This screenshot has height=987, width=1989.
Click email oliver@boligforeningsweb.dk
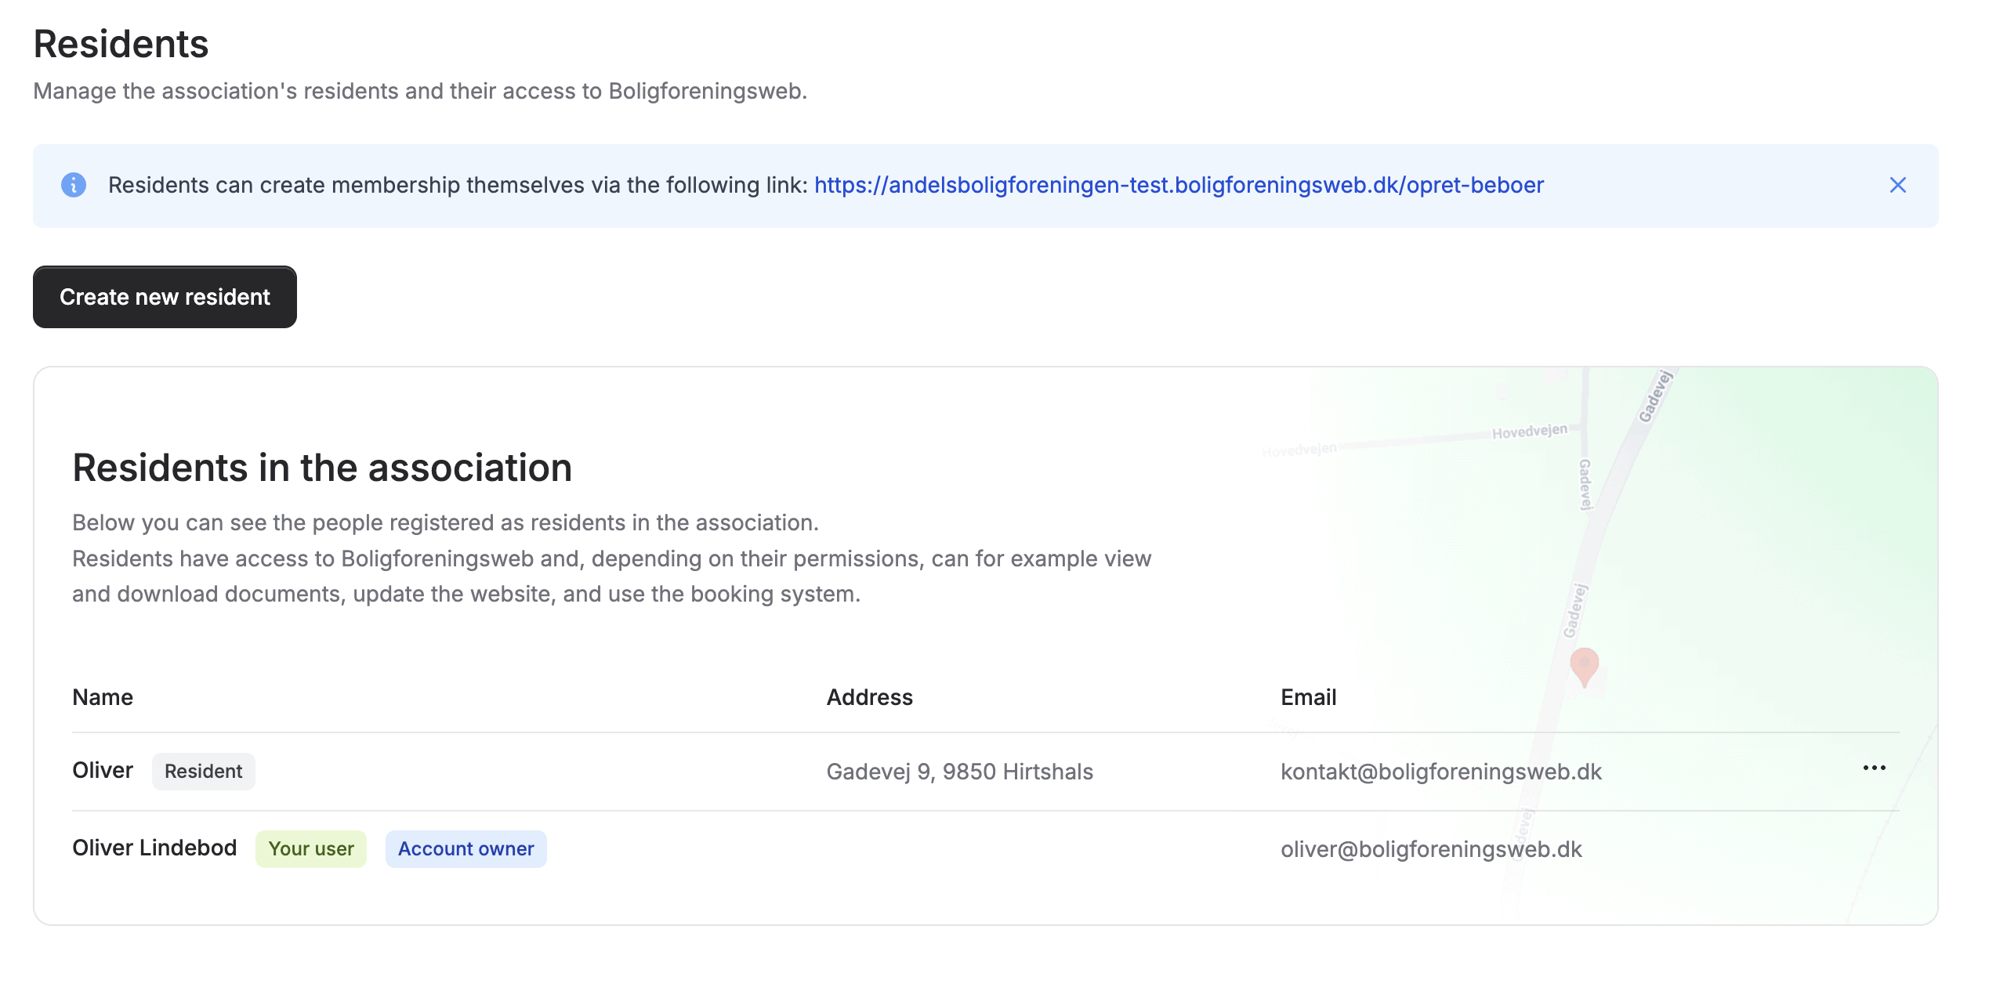click(x=1432, y=849)
